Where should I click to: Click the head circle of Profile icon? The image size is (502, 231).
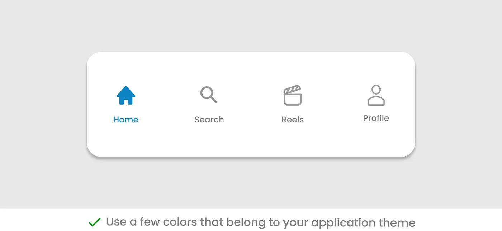coord(376,89)
